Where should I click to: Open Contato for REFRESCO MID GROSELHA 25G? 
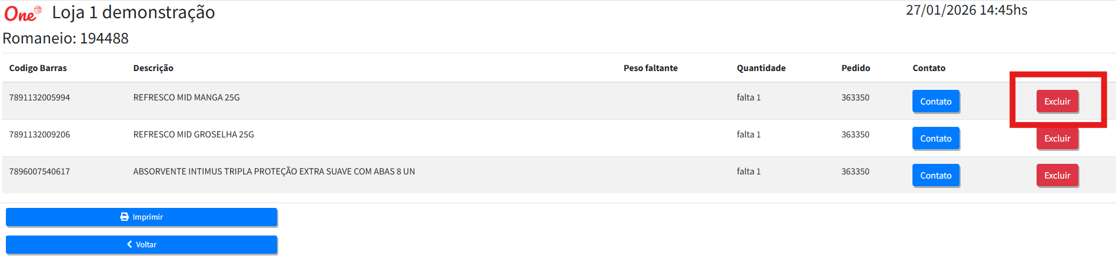935,139
